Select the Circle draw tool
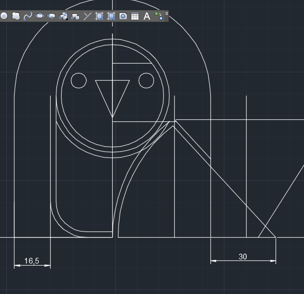Viewport: 304px width, 294px height. pos(4,16)
